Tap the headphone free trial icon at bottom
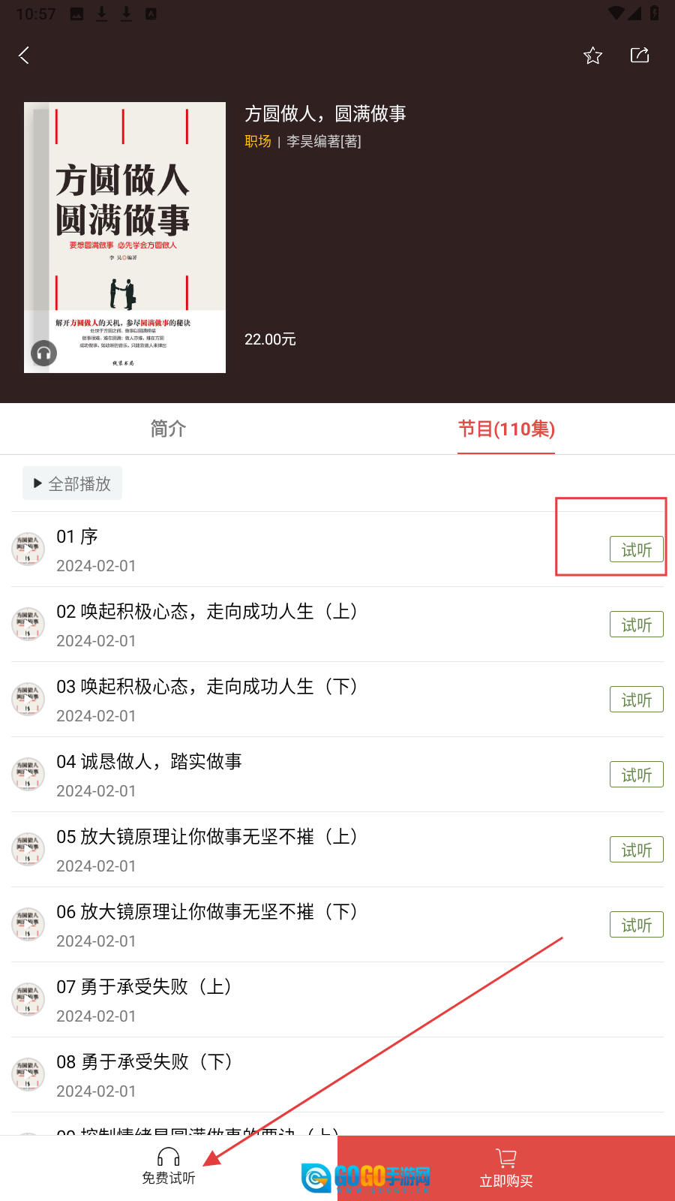 point(169,1157)
